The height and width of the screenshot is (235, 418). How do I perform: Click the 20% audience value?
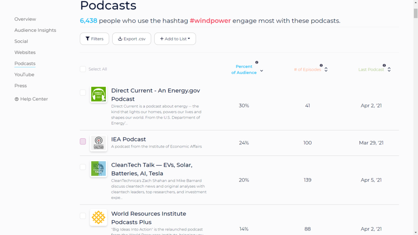[244, 180]
